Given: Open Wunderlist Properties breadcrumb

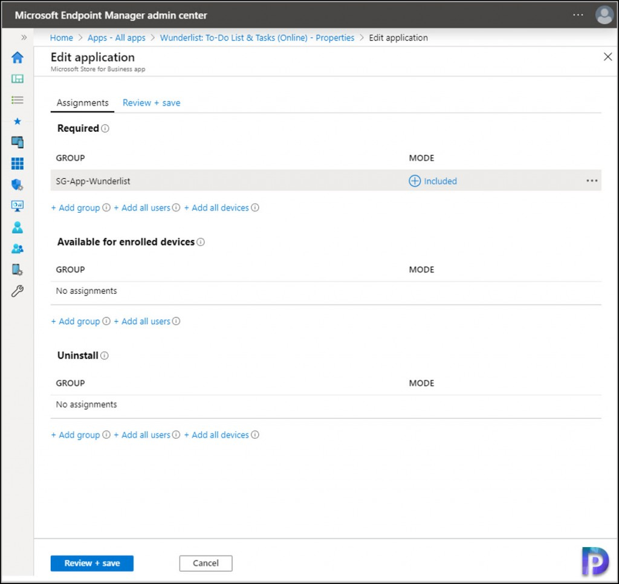Looking at the screenshot, I should click(x=257, y=37).
